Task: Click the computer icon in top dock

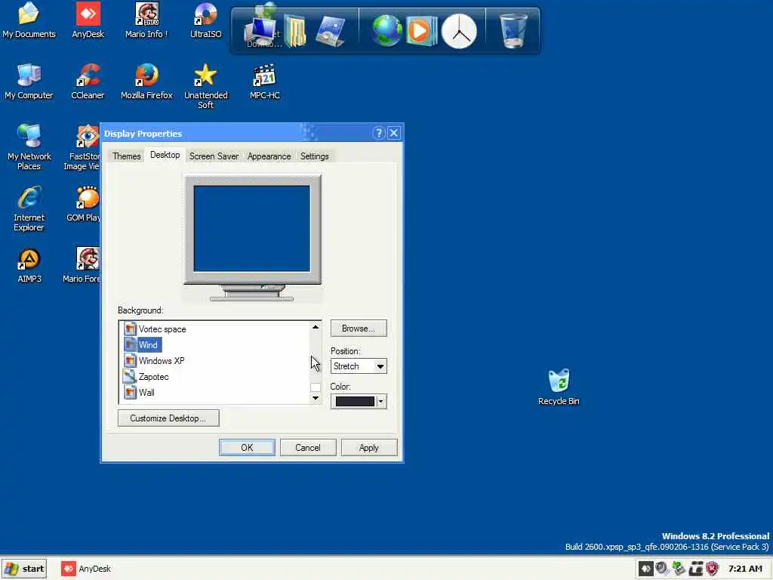Action: [260, 30]
